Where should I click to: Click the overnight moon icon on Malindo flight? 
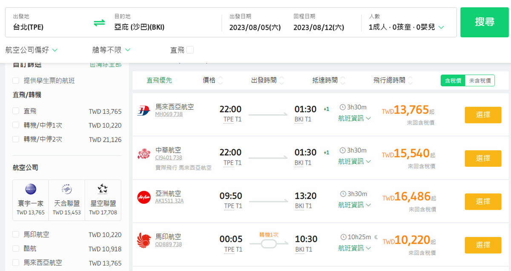(376, 237)
